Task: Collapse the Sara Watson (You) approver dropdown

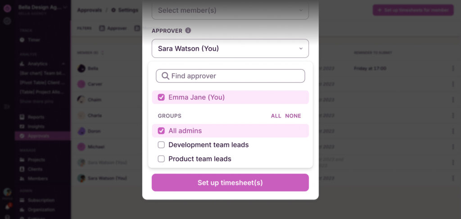Action: 230,49
